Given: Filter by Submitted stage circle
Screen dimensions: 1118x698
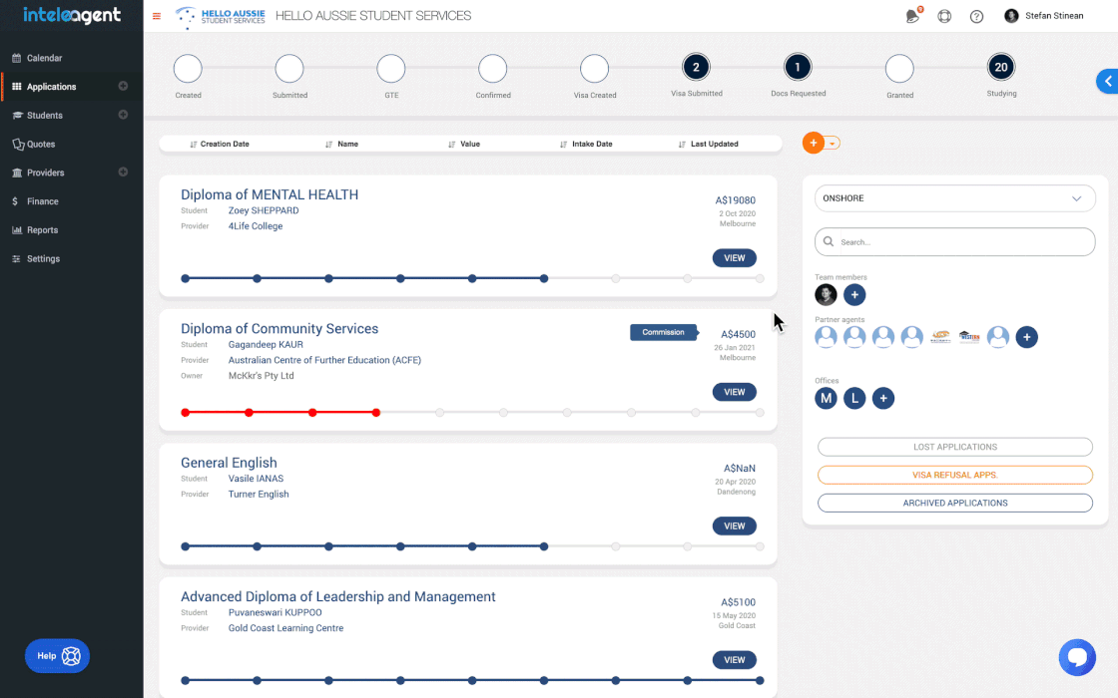Looking at the screenshot, I should coord(289,69).
